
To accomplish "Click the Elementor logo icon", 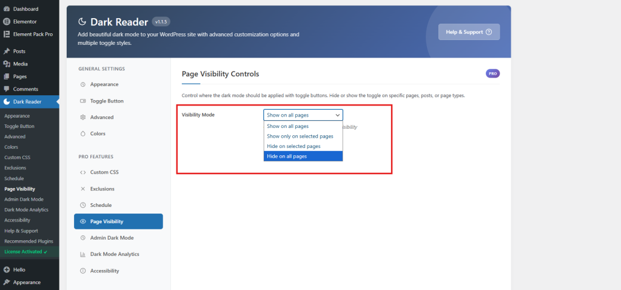I will [x=6, y=21].
